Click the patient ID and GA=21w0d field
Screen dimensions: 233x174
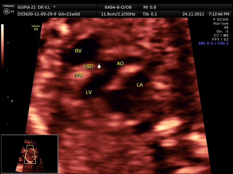point(48,14)
